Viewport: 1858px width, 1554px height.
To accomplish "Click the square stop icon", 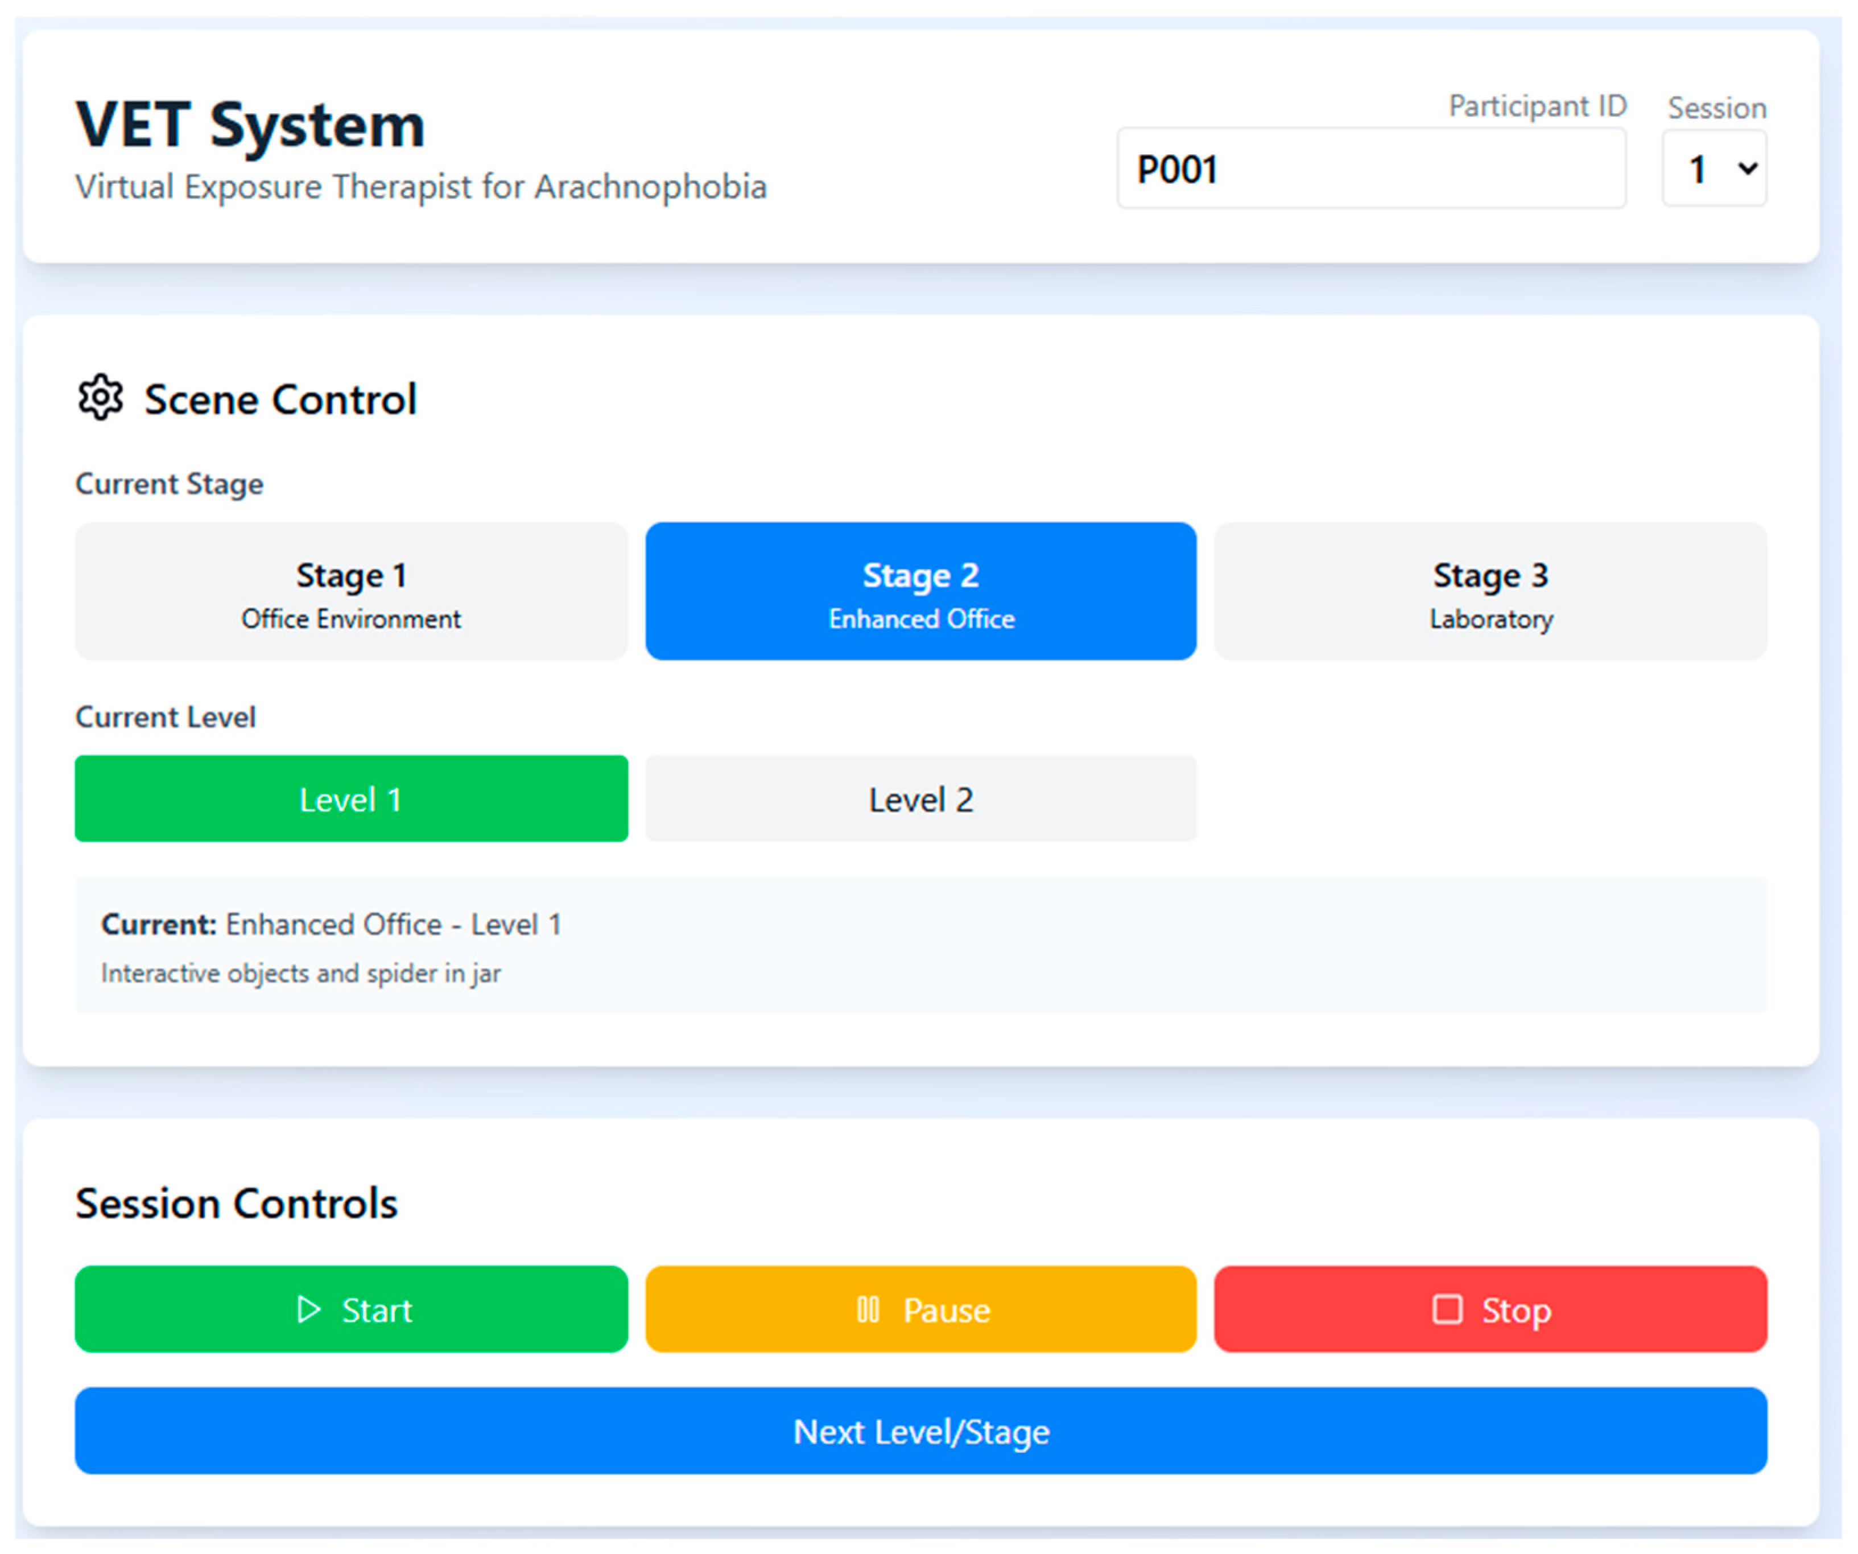I will pyautogui.click(x=1447, y=1310).
